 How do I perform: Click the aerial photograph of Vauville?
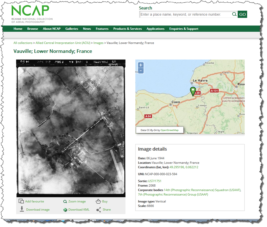click(71, 128)
